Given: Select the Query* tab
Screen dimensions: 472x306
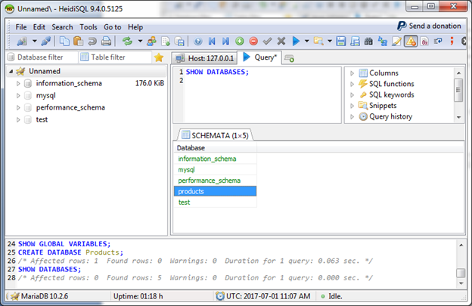Looking at the screenshot, I should [259, 57].
